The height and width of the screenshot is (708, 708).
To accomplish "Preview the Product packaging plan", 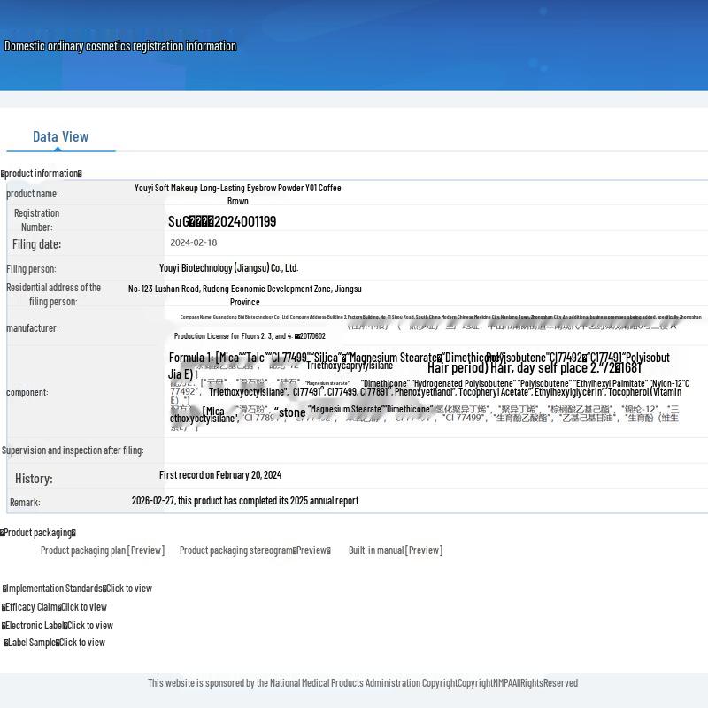I will [103, 550].
